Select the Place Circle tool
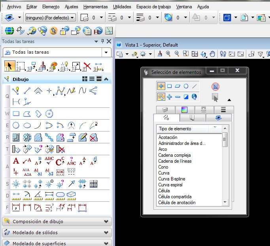The image size is (270, 246). click(x=16, y=126)
